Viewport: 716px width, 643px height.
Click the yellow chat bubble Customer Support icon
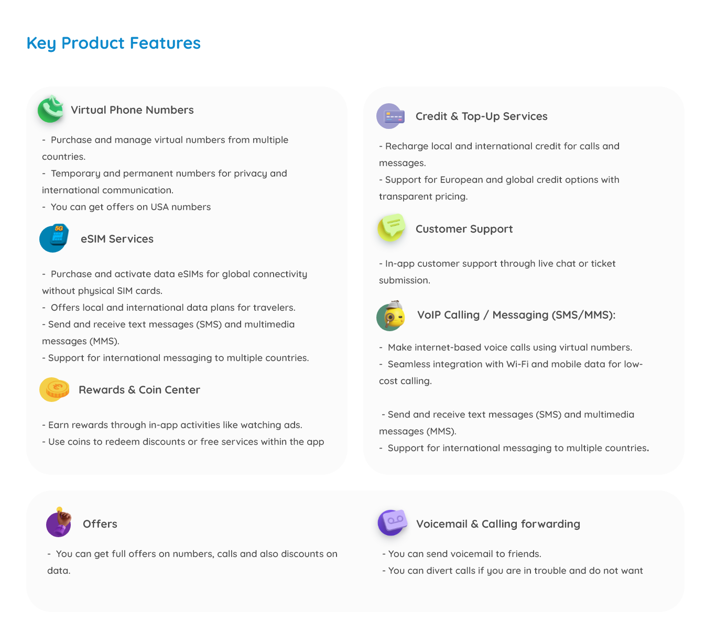(x=392, y=227)
